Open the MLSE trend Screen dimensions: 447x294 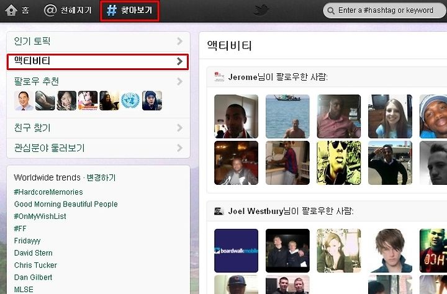pos(24,290)
